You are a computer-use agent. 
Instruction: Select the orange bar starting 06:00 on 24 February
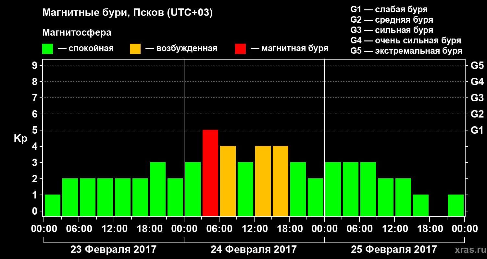(x=228, y=181)
